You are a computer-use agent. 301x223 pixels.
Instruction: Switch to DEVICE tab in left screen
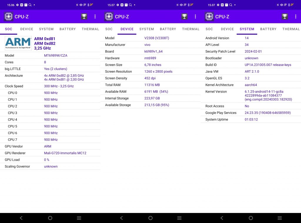(27, 29)
